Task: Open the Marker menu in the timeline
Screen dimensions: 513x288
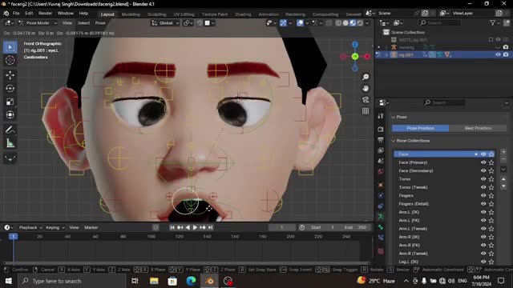Action: click(x=91, y=227)
